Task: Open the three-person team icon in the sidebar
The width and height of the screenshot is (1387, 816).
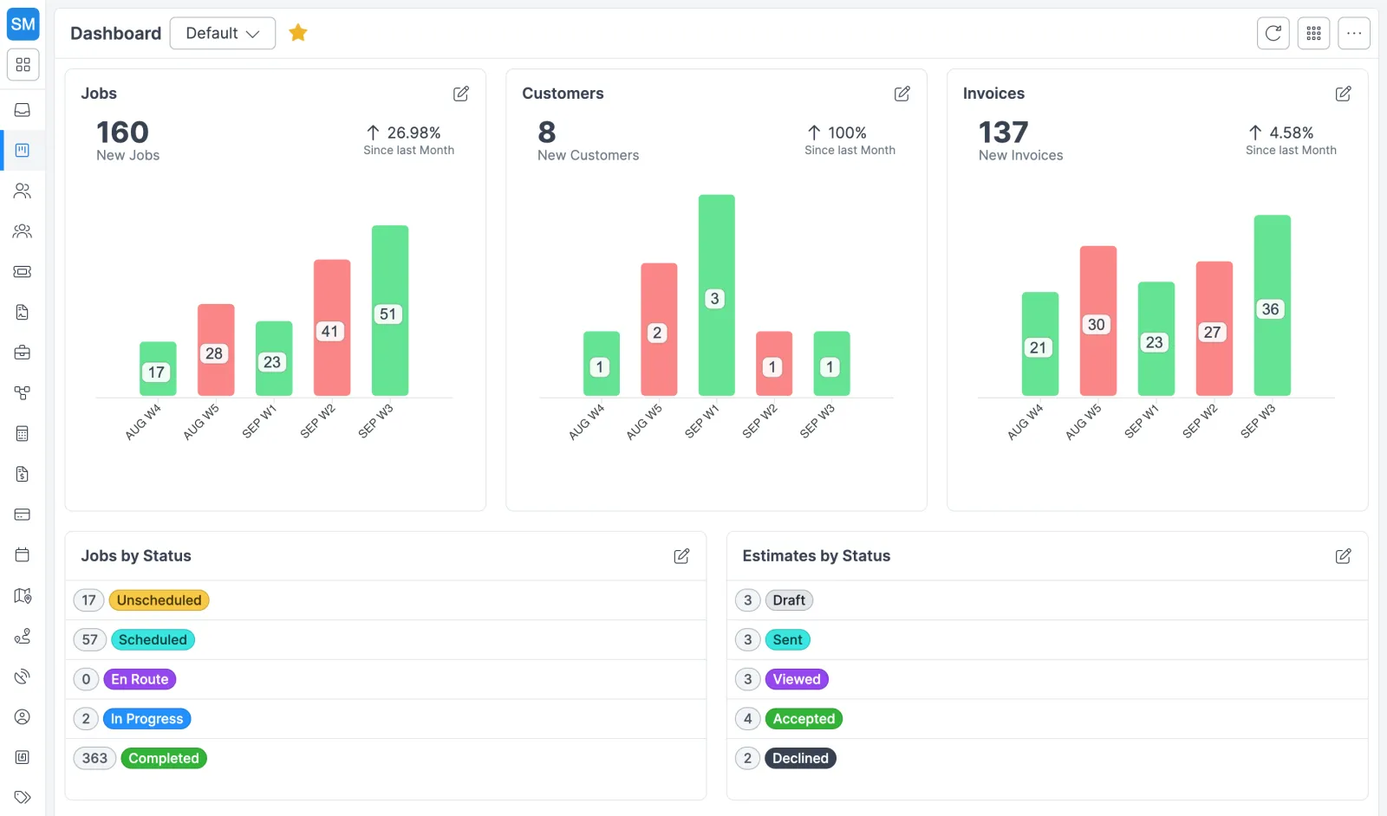Action: coord(23,231)
